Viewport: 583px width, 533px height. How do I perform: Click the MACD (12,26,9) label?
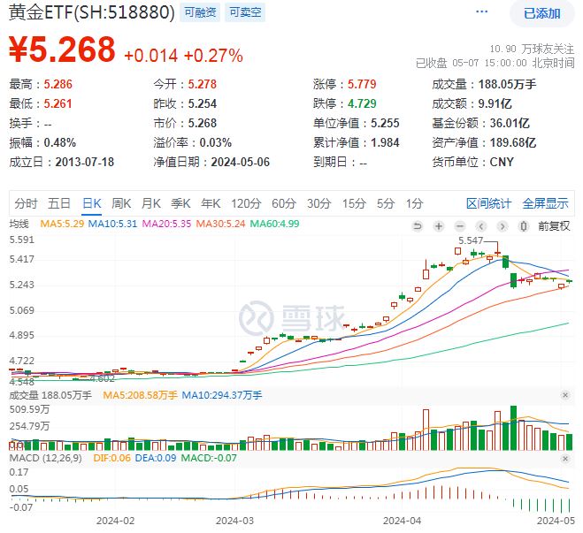pos(45,458)
